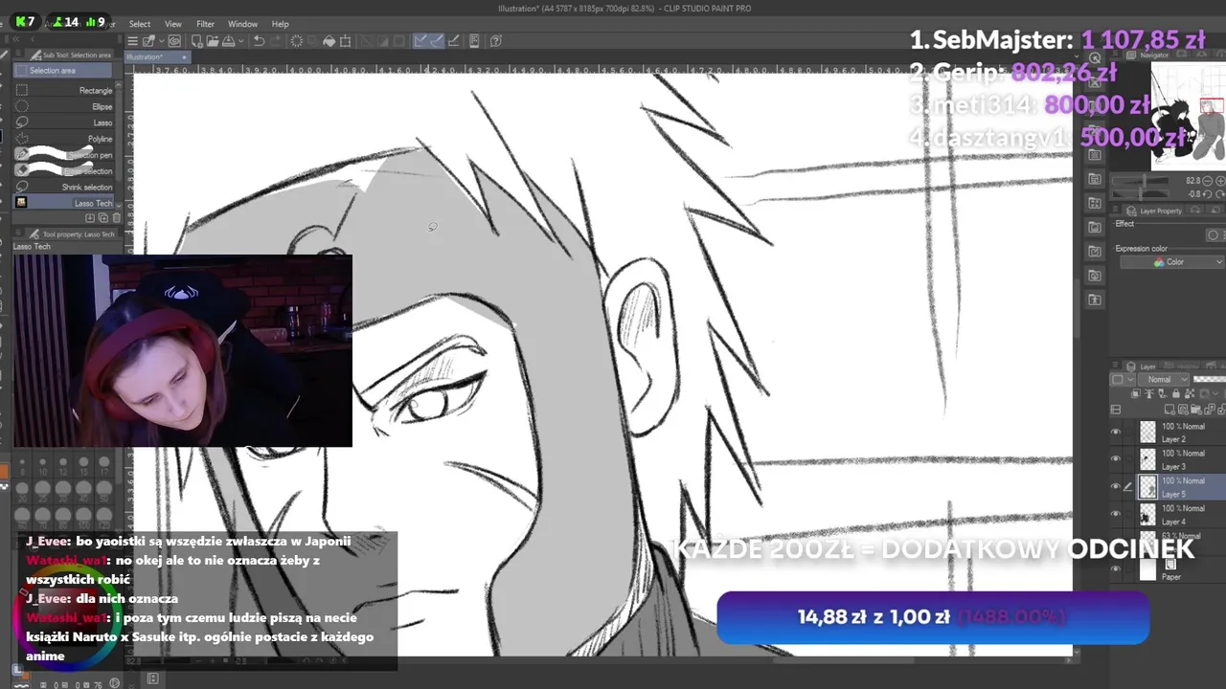Click the CLIP STUDIO spiral icon
The height and width of the screenshot is (689, 1226).
click(x=173, y=41)
